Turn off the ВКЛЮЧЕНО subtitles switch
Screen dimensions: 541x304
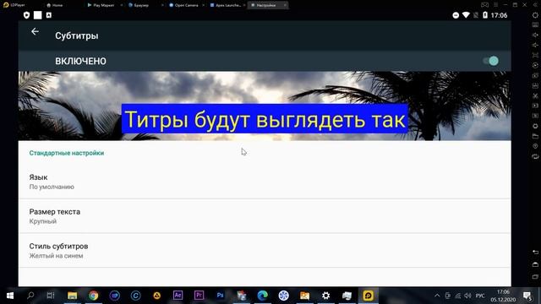point(490,61)
